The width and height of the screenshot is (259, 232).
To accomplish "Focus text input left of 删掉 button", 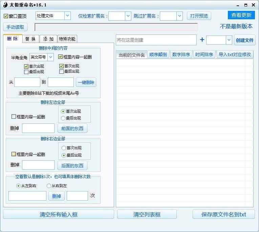I will [x=27, y=196].
